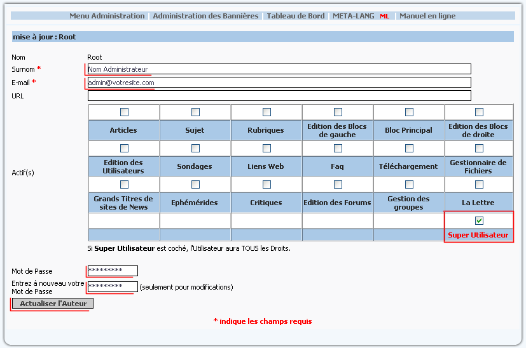Enable the Sujet checkbox
The width and height of the screenshot is (526, 348).
point(195,112)
